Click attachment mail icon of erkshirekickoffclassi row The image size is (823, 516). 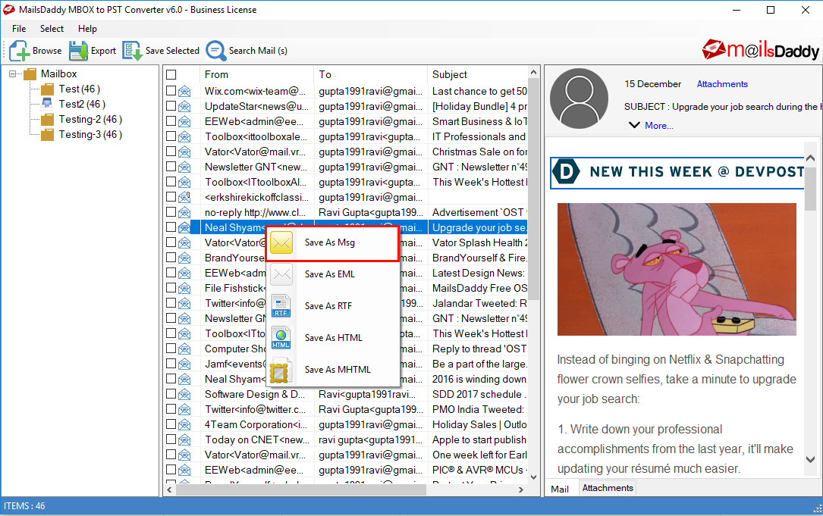(184, 197)
